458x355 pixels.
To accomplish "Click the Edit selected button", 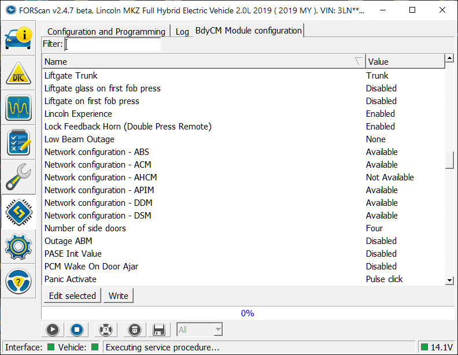I will pyautogui.click(x=72, y=295).
